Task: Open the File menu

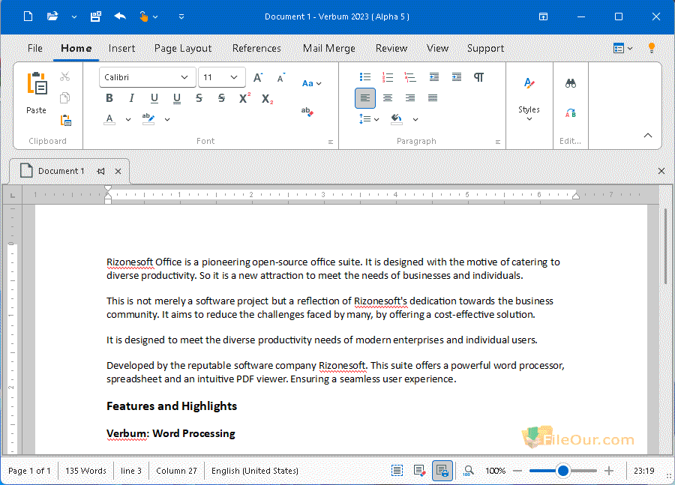Action: click(x=34, y=48)
